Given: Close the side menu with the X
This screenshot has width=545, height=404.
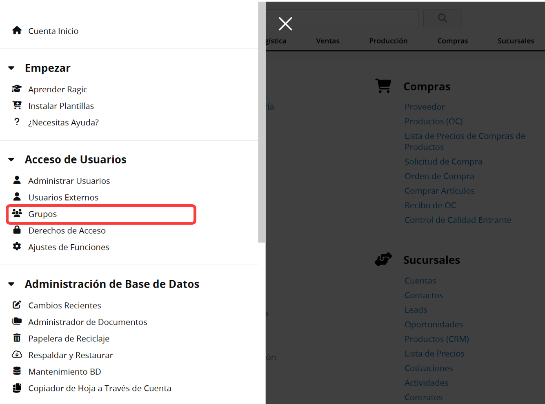Looking at the screenshot, I should 285,24.
